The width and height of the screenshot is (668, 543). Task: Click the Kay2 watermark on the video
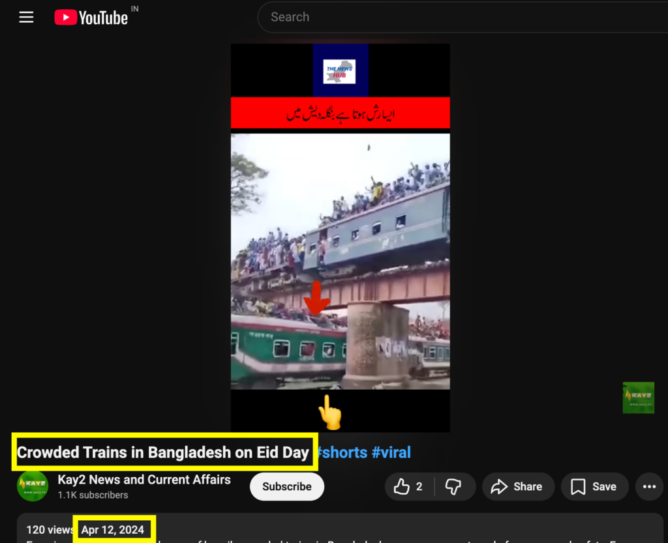[638, 398]
